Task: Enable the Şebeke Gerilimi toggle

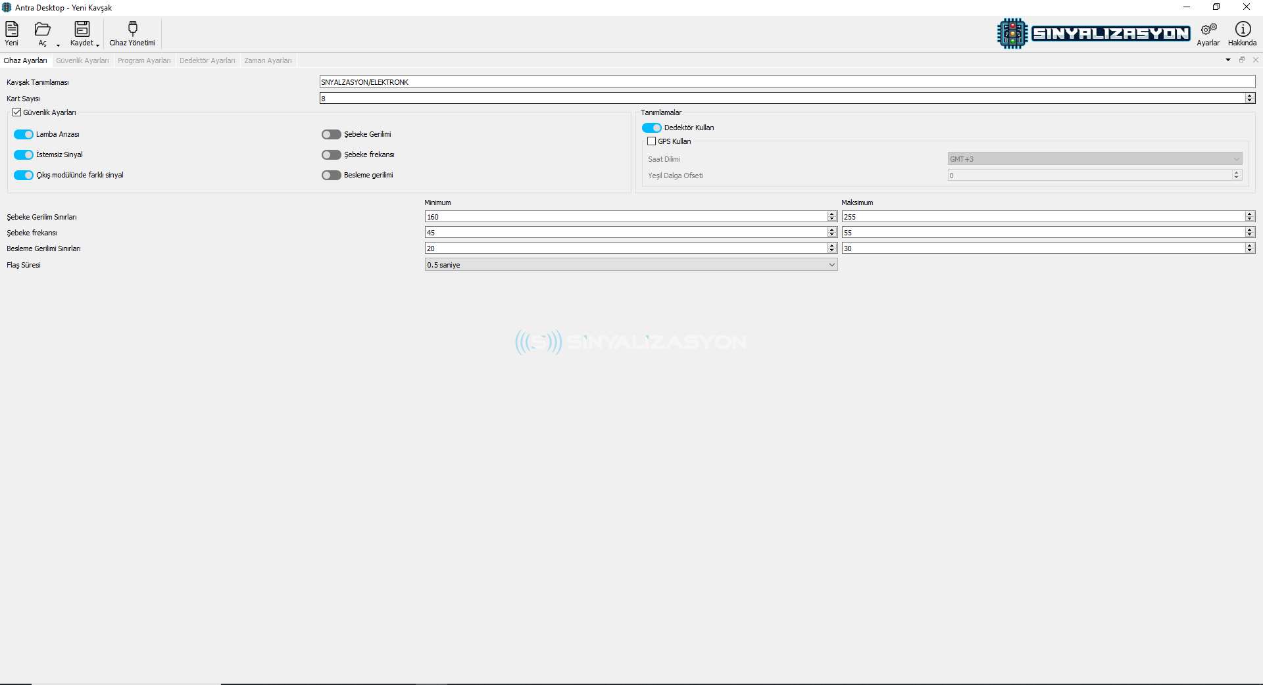Action: pyautogui.click(x=331, y=135)
